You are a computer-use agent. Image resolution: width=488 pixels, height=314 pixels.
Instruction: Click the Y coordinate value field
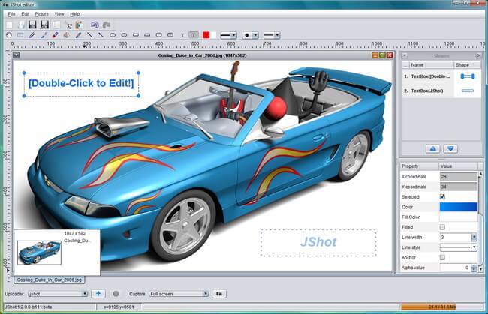pos(458,187)
